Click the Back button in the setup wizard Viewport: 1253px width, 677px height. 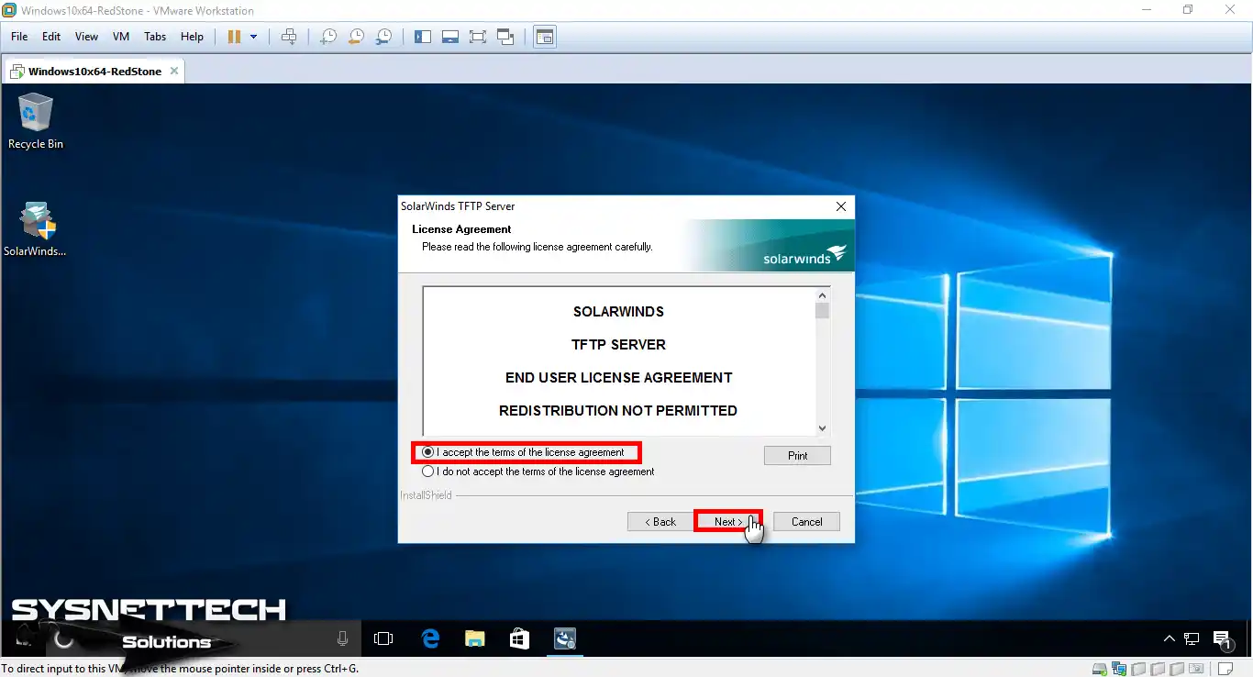point(660,521)
